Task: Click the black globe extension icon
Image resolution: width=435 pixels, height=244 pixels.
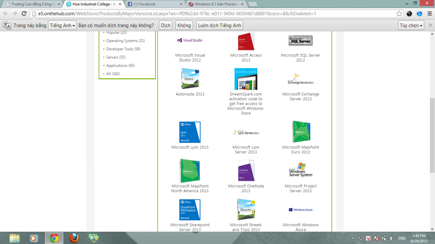Action: click(409, 14)
